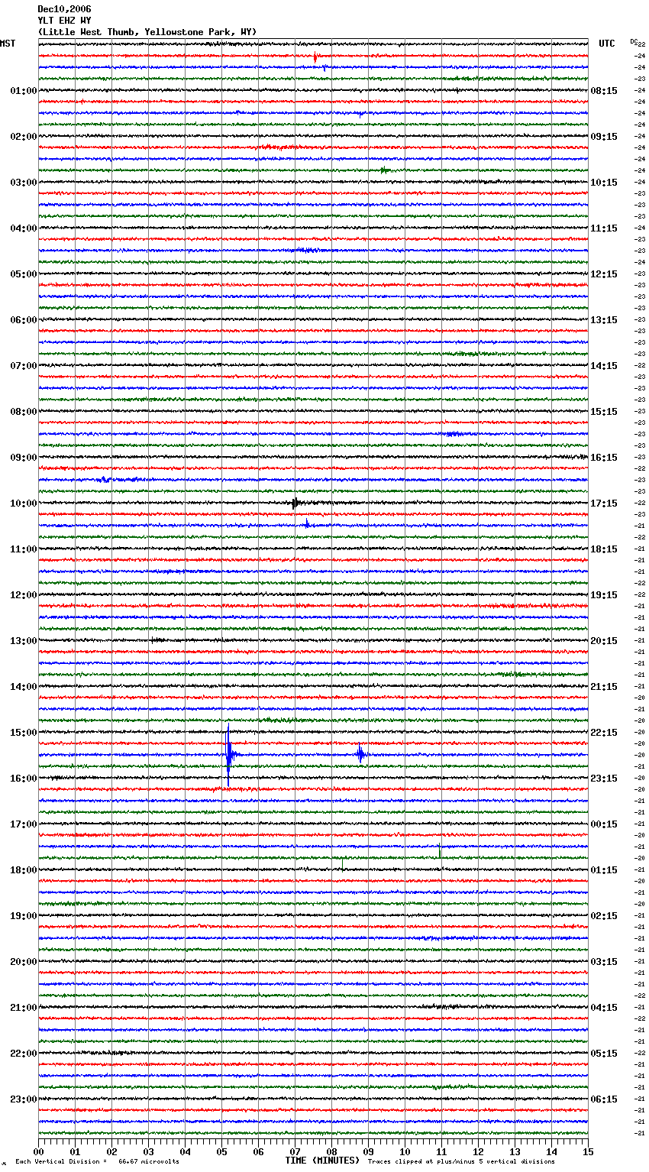This screenshot has height=1172, width=649.
Task: Select the 05:00 MST row label
Action: pyautogui.click(x=24, y=274)
